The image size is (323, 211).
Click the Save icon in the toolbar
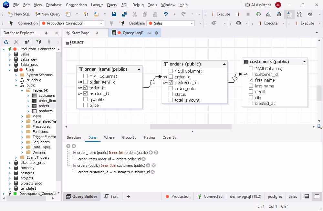pos(114,14)
